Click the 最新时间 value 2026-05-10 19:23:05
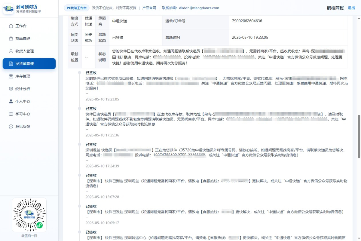Viewport: 361px width, 241px height. (250, 37)
